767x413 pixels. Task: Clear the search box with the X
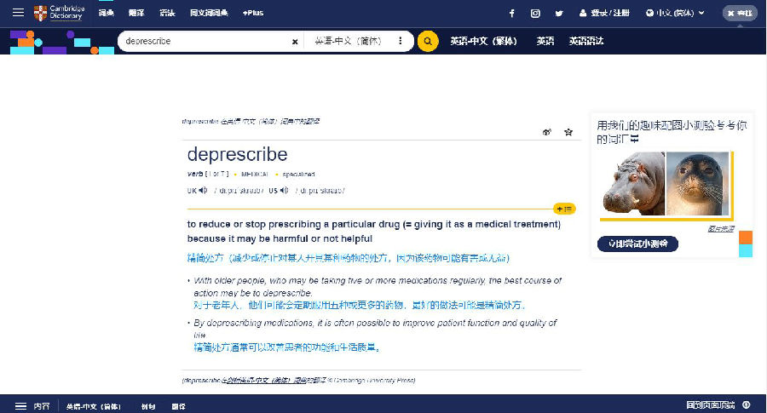click(x=295, y=41)
